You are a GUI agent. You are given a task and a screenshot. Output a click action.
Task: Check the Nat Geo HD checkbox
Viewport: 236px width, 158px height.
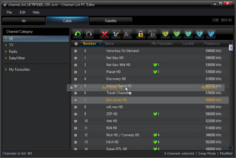tap(76, 58)
